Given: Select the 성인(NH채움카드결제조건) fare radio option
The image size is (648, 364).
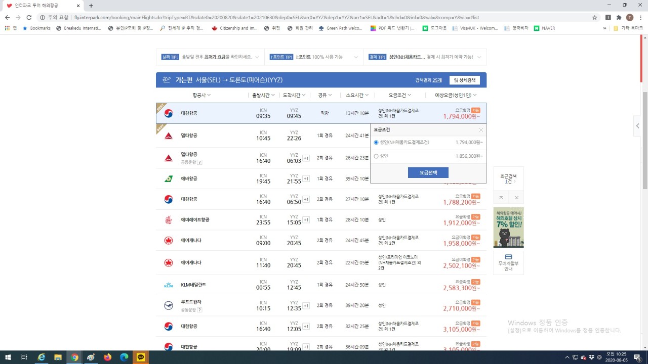Looking at the screenshot, I should point(376,143).
